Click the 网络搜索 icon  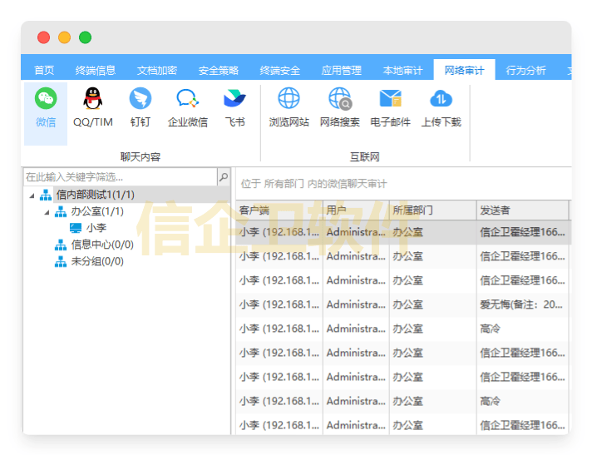[x=339, y=108]
